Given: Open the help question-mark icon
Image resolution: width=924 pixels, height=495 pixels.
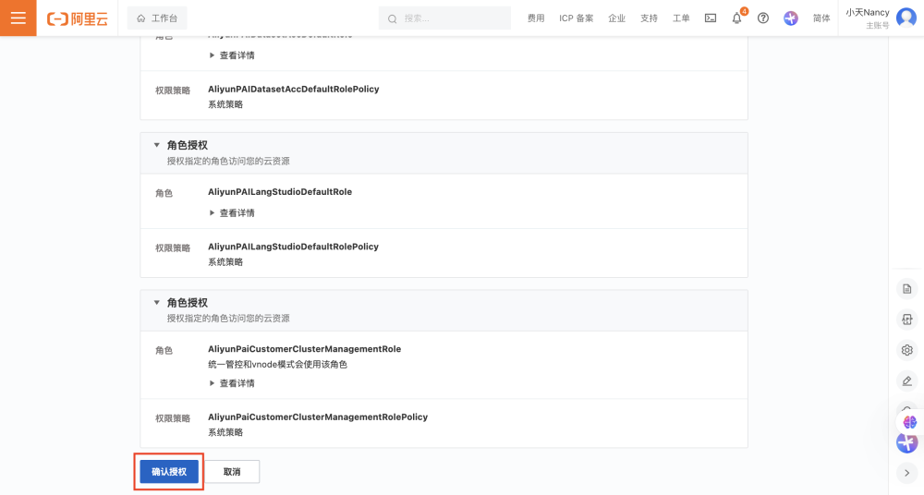Looking at the screenshot, I should point(763,18).
